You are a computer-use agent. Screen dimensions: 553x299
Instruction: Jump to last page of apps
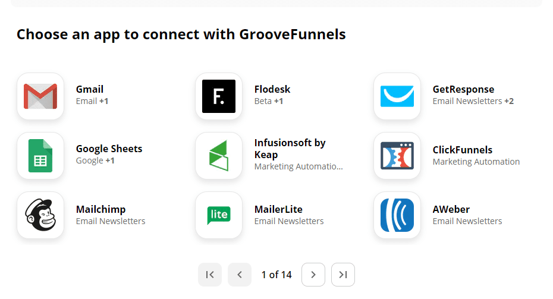(x=343, y=275)
